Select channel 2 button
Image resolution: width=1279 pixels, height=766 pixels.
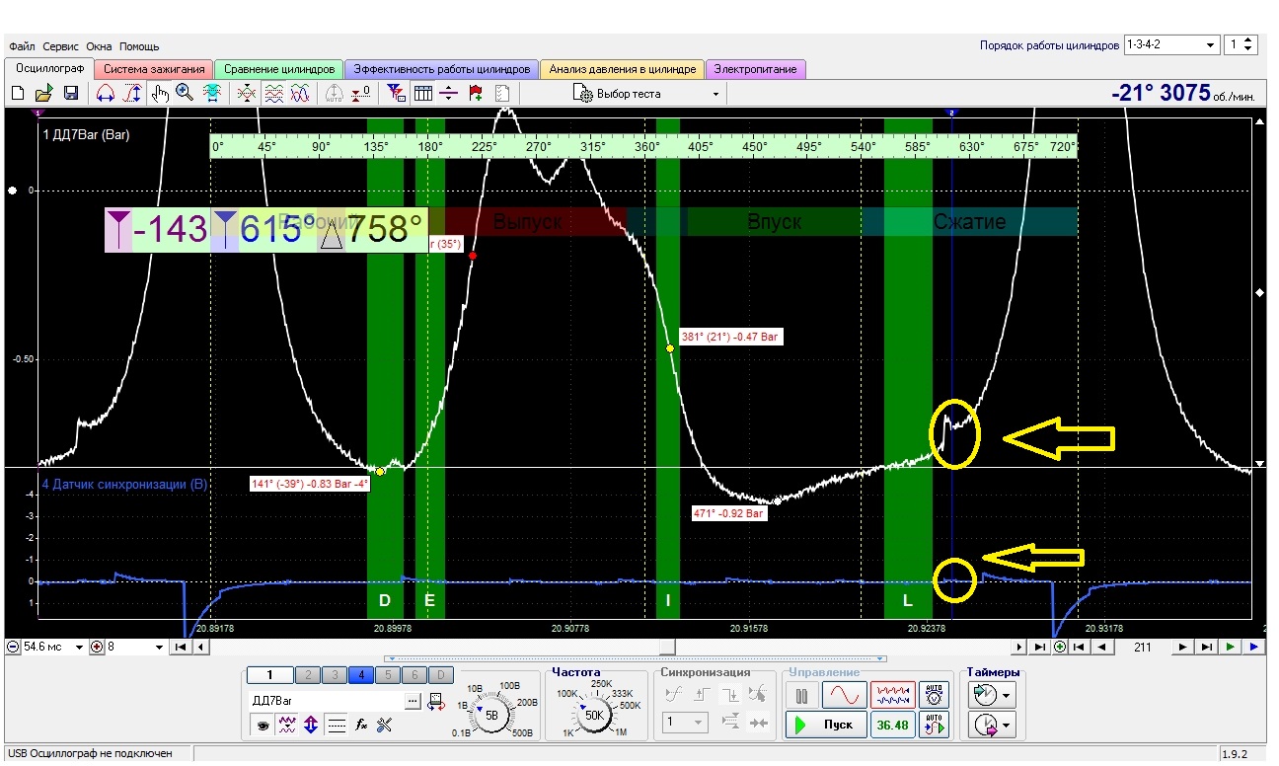coord(307,676)
